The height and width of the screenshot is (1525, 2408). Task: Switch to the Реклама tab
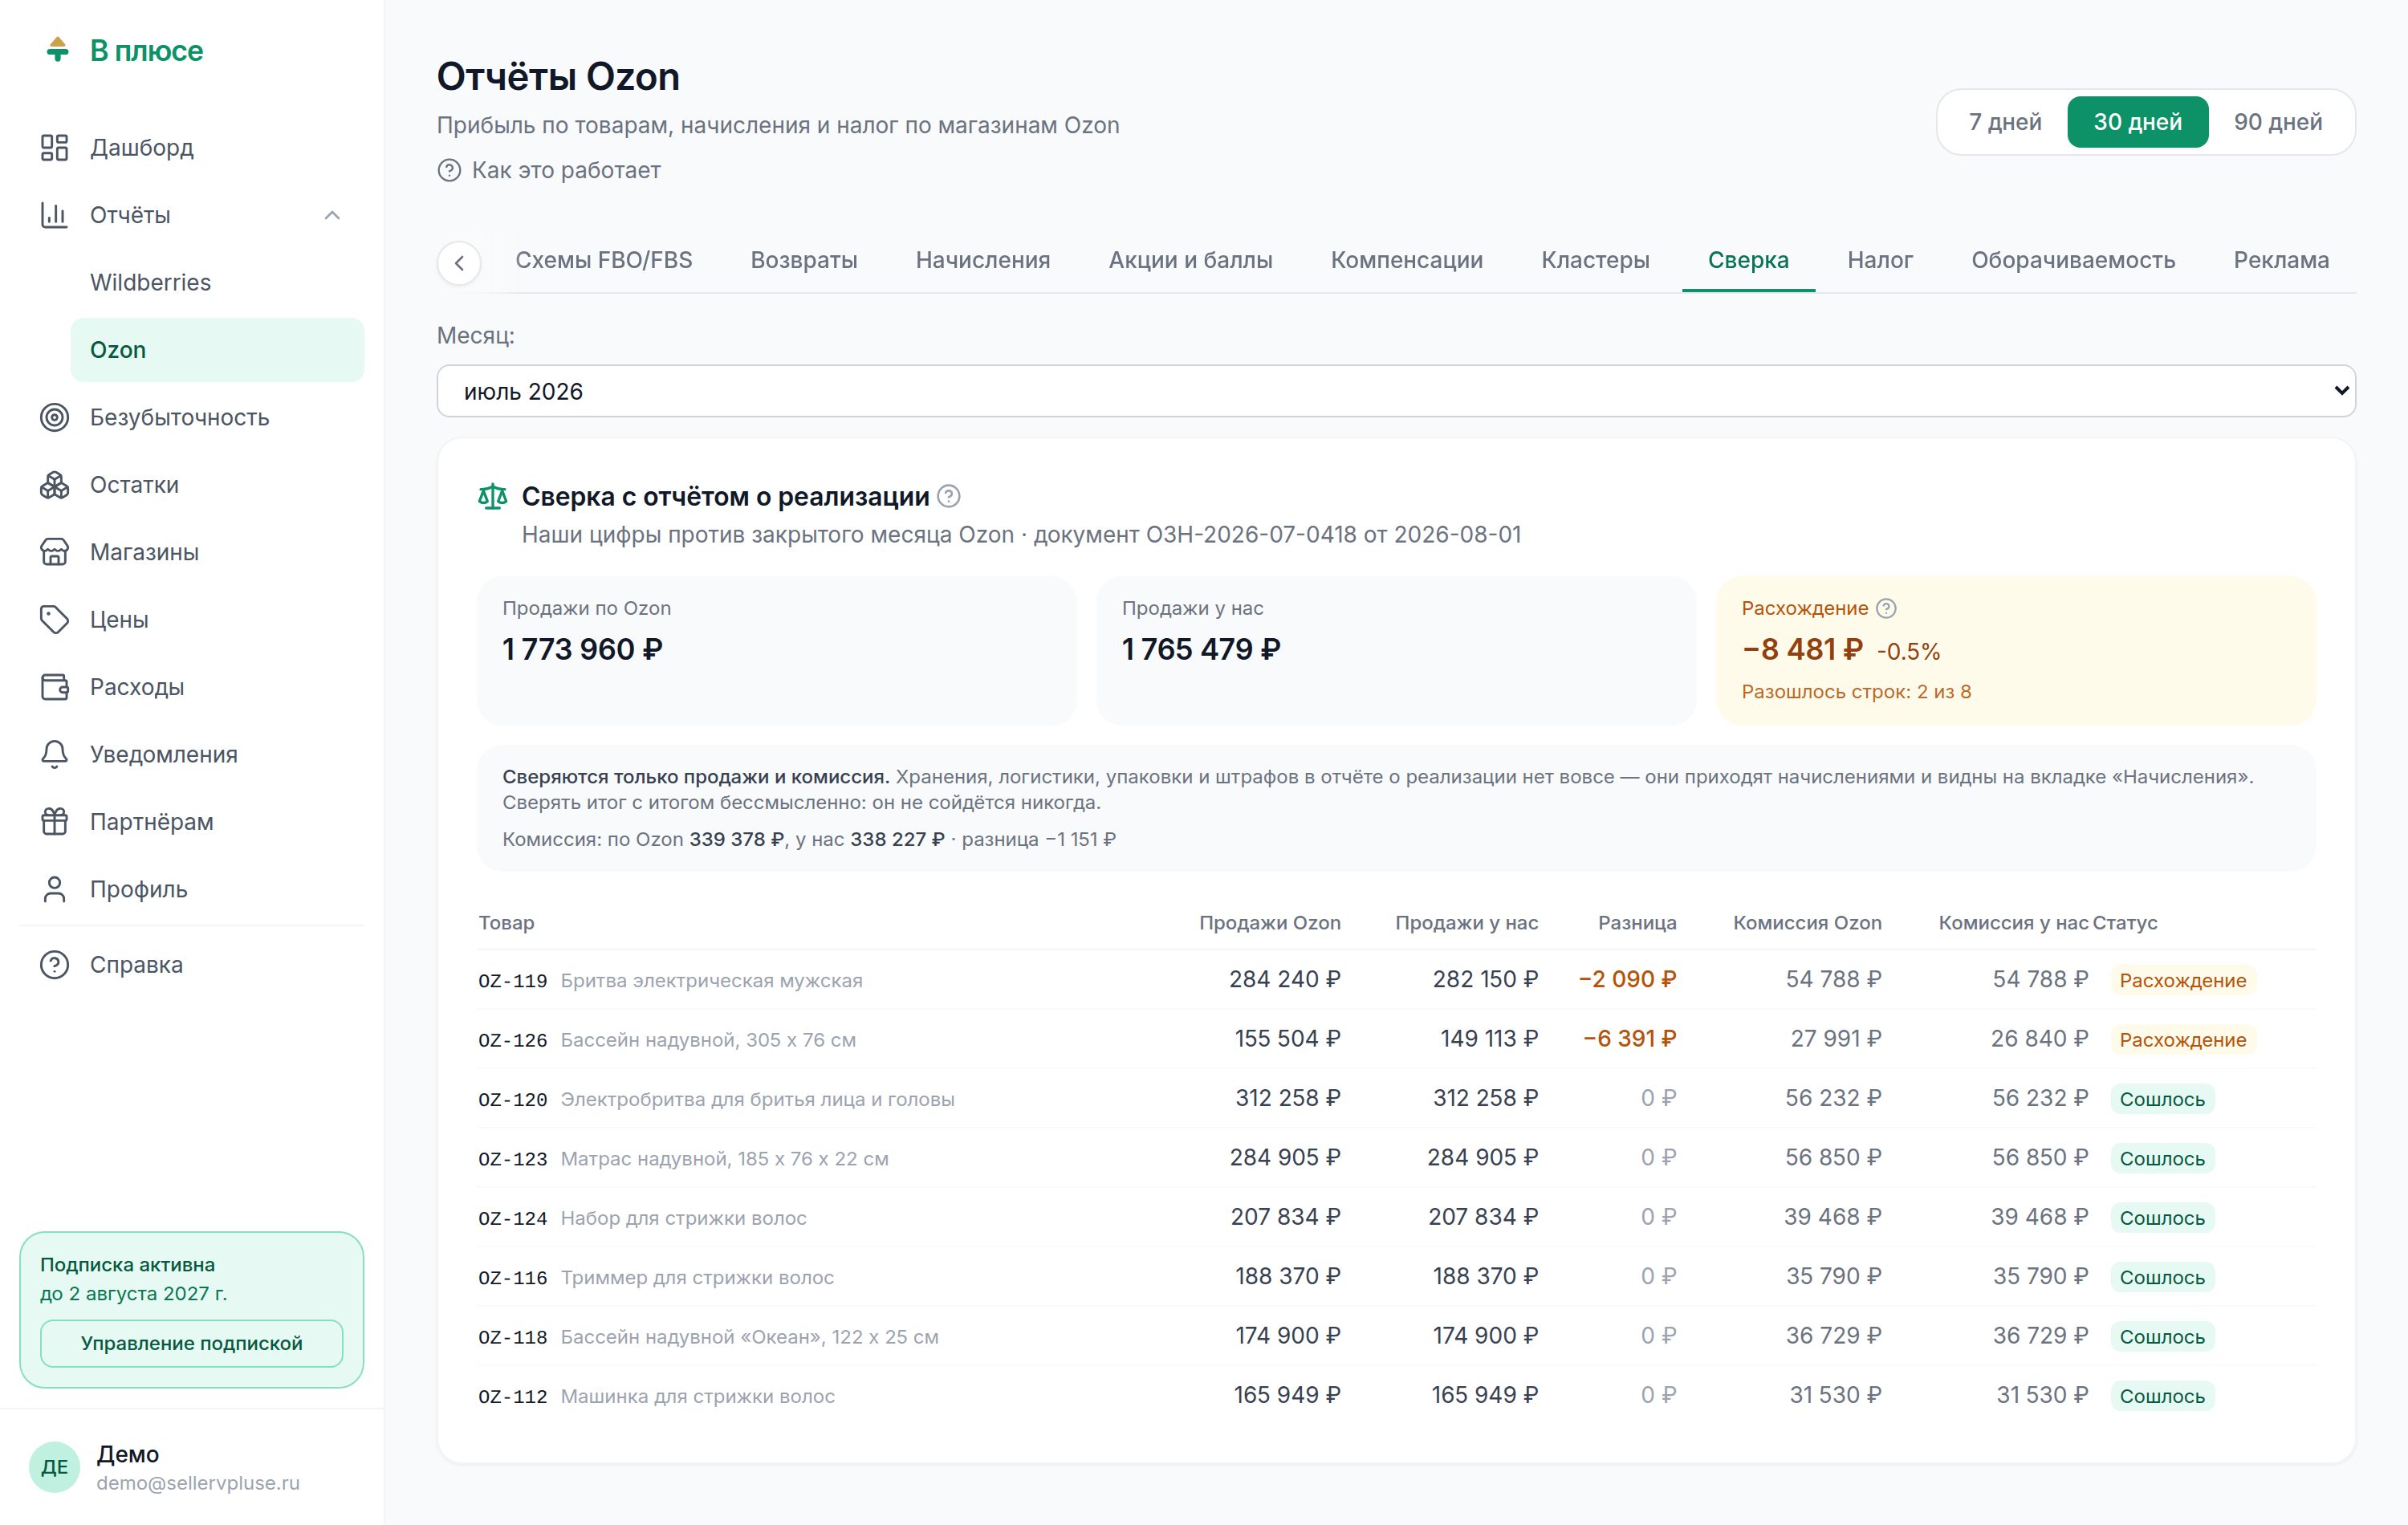click(x=2281, y=260)
